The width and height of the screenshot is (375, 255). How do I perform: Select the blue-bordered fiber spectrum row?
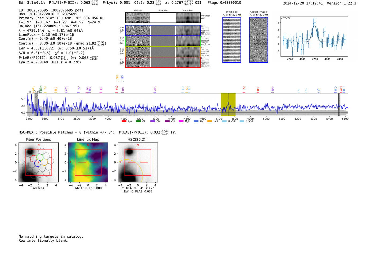coord(163,31)
